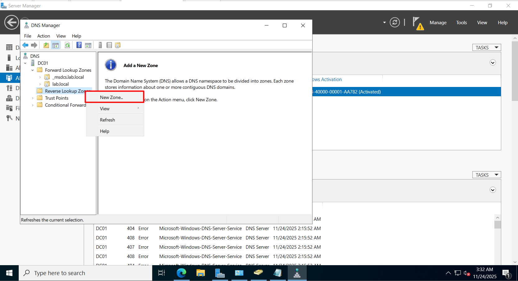Select the lab.local zone in tree
The height and width of the screenshot is (281, 518).
[x=60, y=84]
